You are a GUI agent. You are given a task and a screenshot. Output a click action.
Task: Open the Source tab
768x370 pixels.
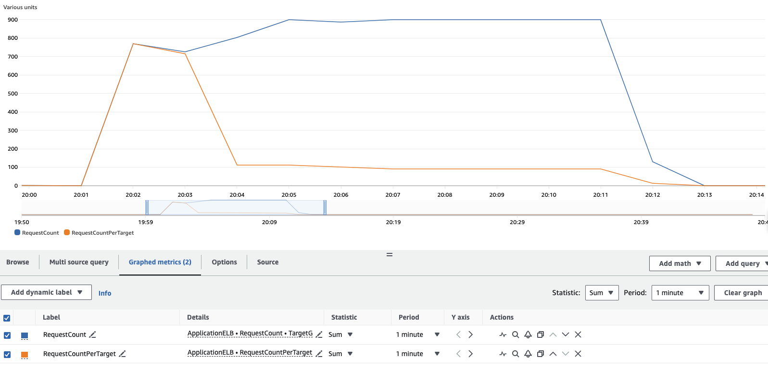pos(268,262)
